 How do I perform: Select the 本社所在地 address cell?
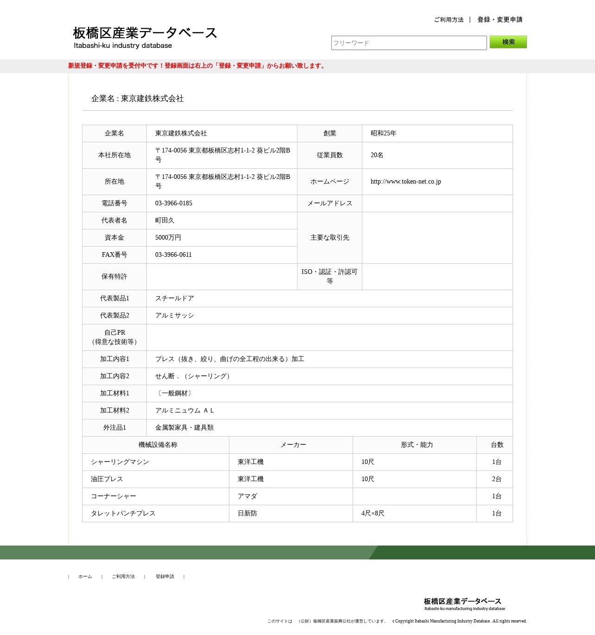pyautogui.click(x=222, y=155)
